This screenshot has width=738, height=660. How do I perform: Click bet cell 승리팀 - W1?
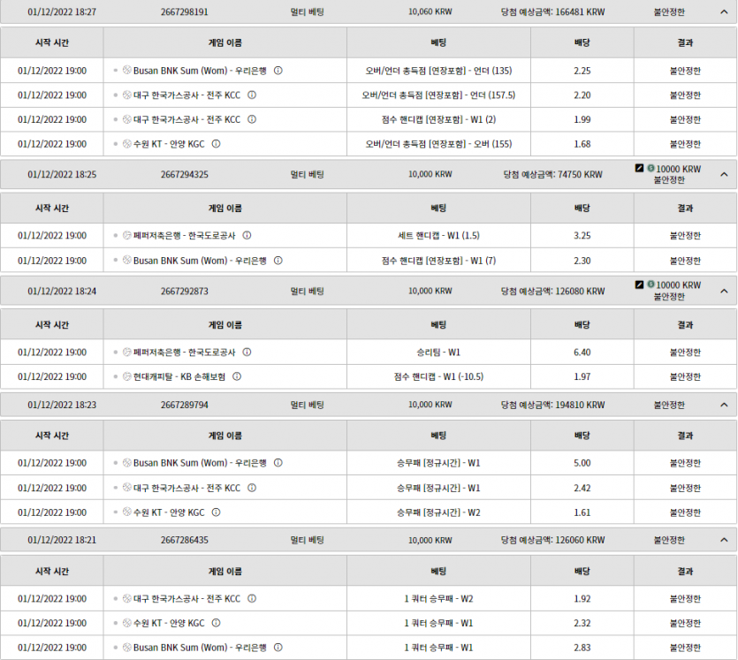point(438,352)
